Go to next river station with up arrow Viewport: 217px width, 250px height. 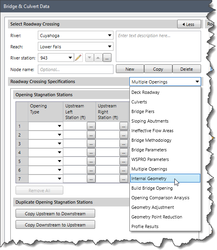tap(98, 58)
